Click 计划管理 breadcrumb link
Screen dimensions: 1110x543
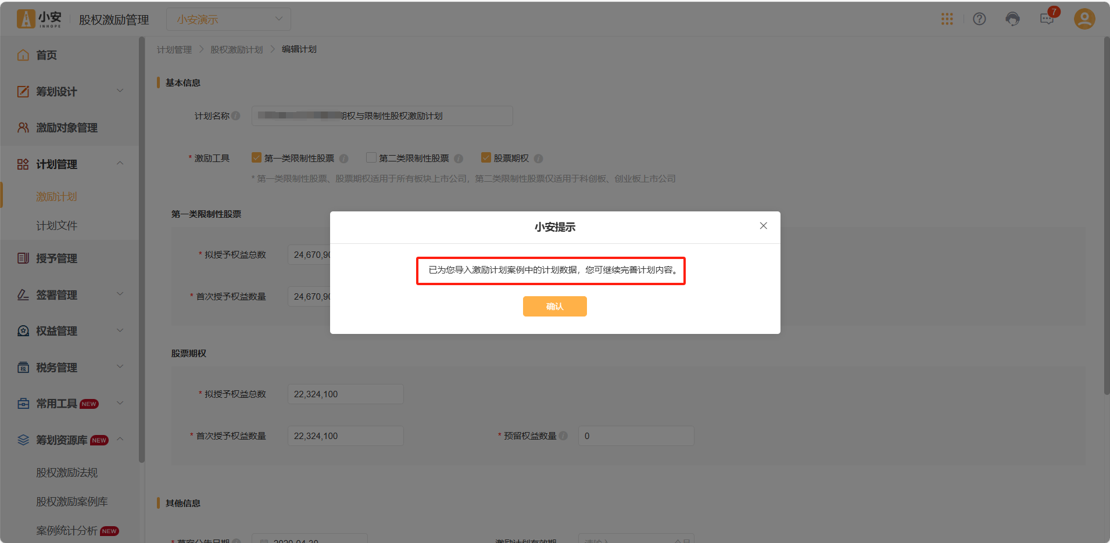point(174,49)
